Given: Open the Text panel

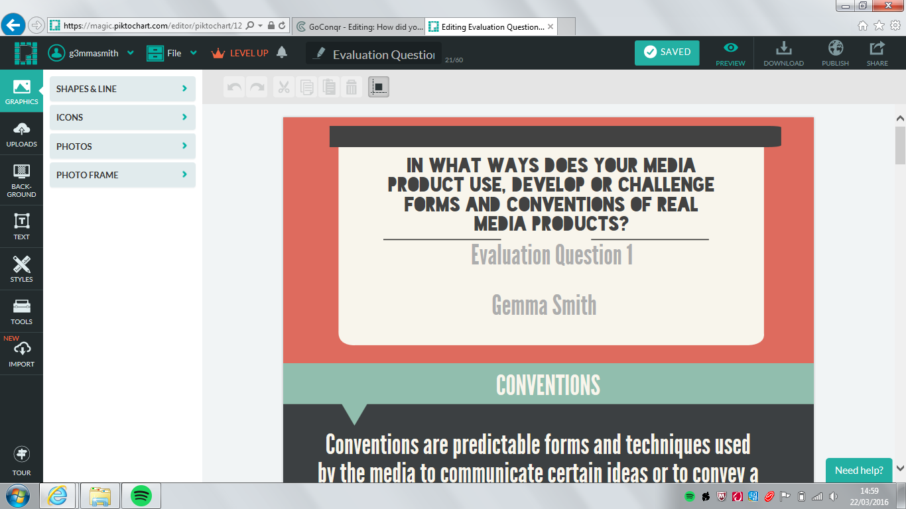Looking at the screenshot, I should 21,227.
